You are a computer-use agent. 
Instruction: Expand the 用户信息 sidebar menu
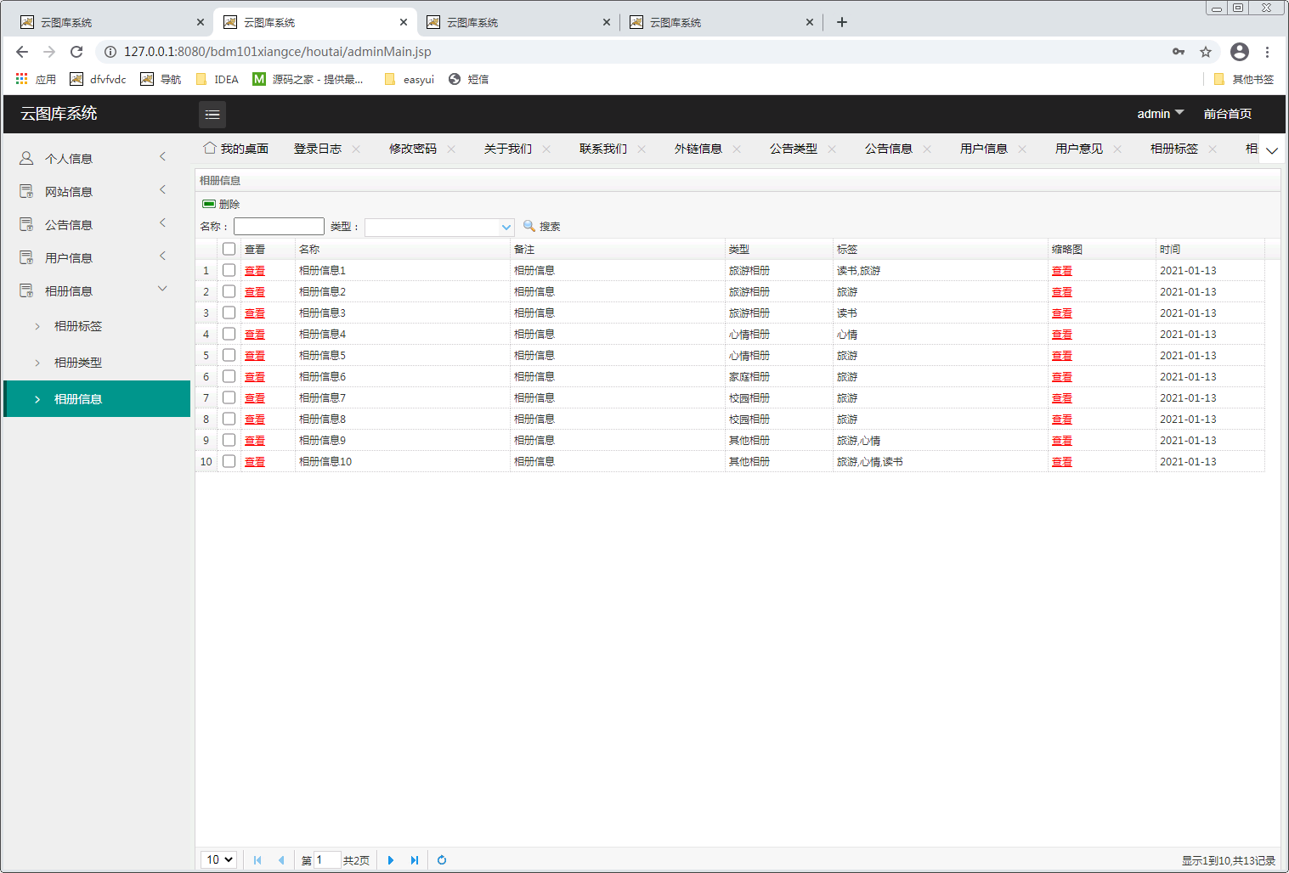[x=97, y=257]
